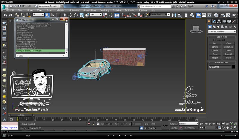Open the Customize menu
239x139 pixels.
[x=129, y=10]
